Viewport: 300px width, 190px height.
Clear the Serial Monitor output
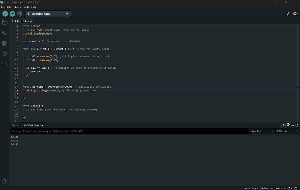click(292, 125)
